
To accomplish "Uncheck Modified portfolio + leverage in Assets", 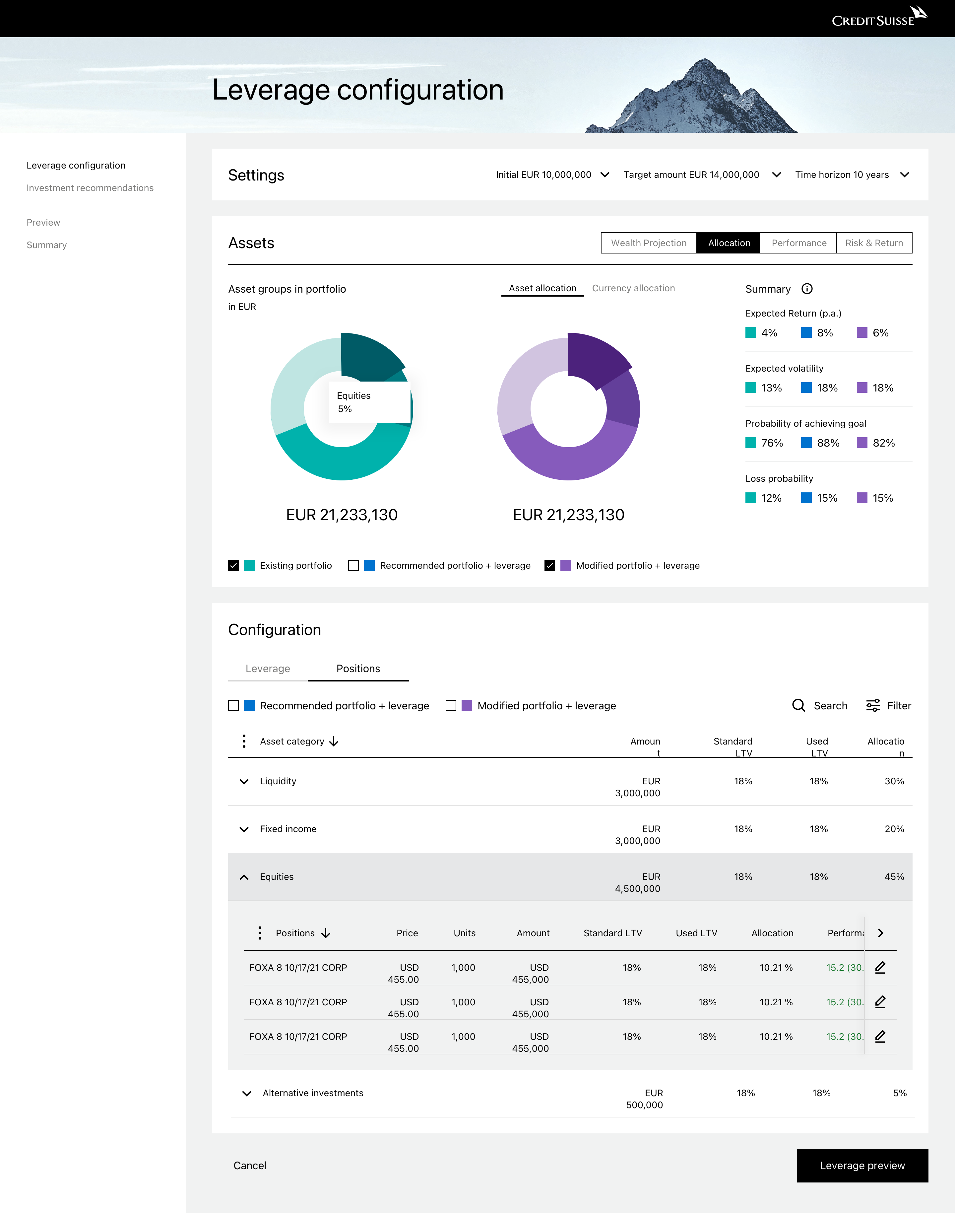I will click(x=550, y=565).
